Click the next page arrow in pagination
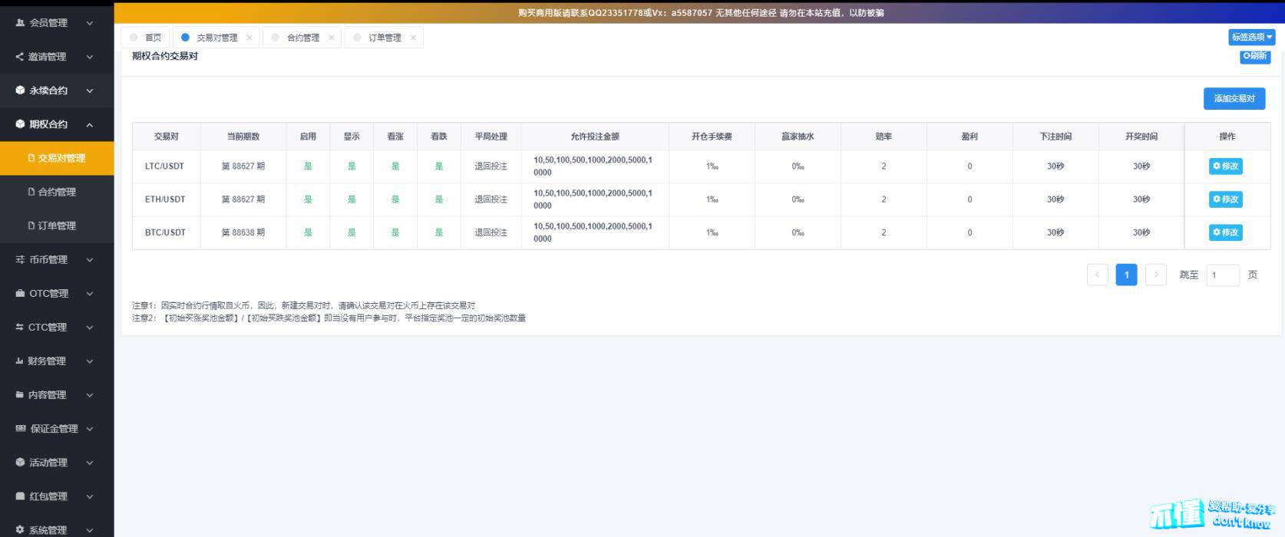This screenshot has width=1285, height=537. [x=1155, y=275]
